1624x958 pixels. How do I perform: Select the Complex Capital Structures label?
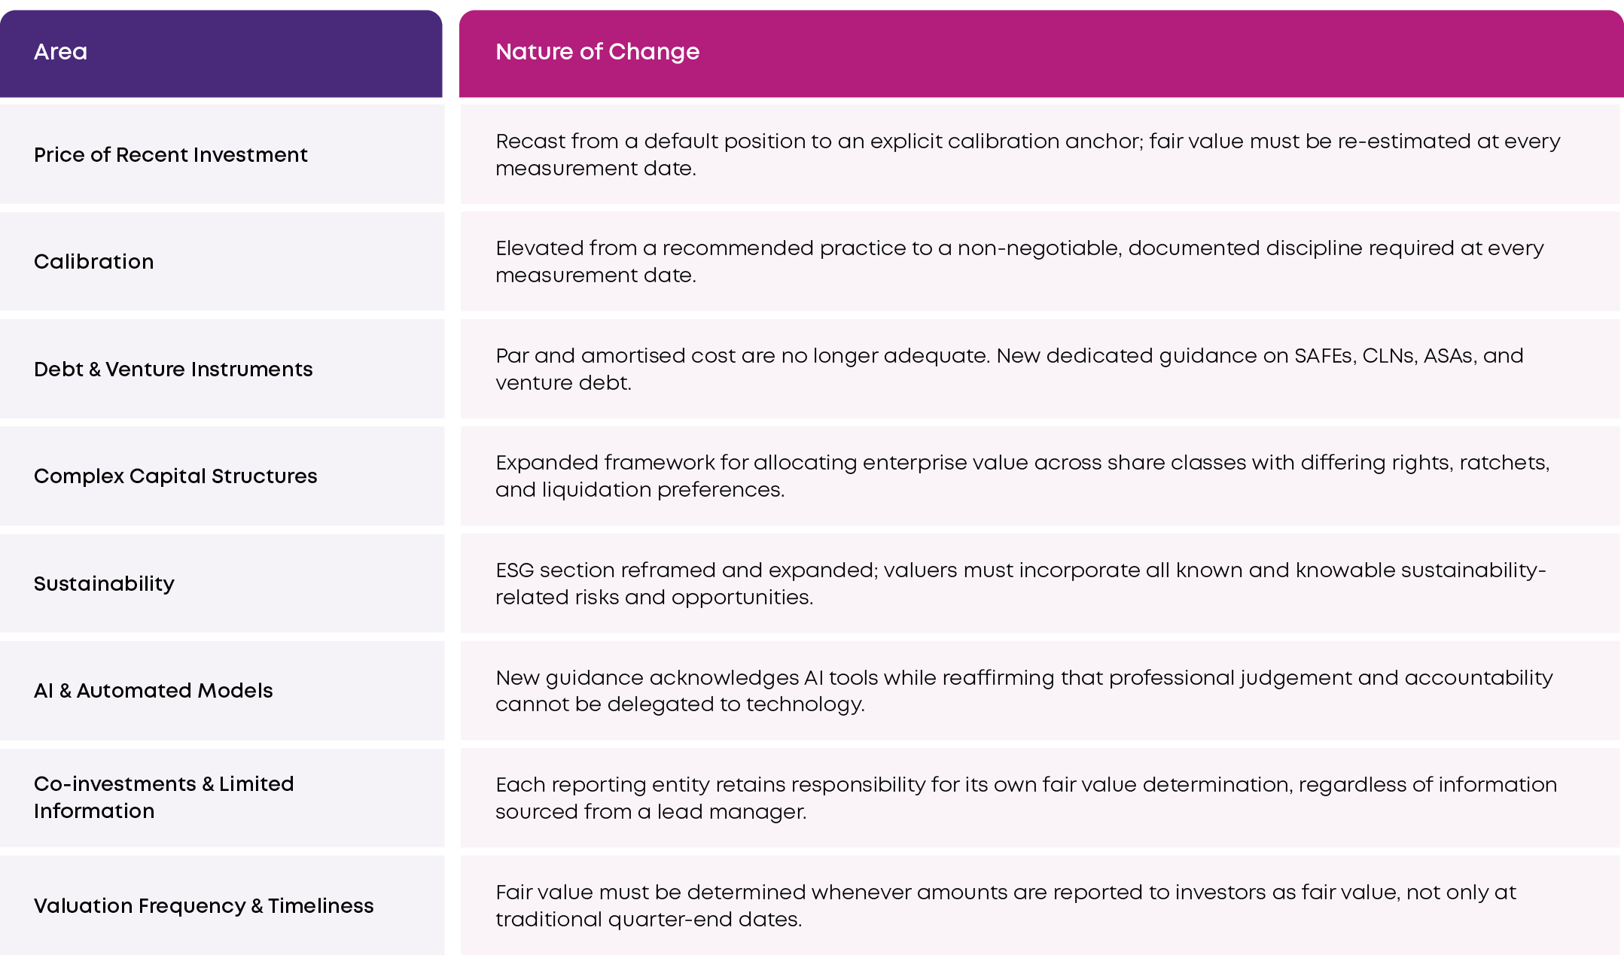click(x=175, y=476)
